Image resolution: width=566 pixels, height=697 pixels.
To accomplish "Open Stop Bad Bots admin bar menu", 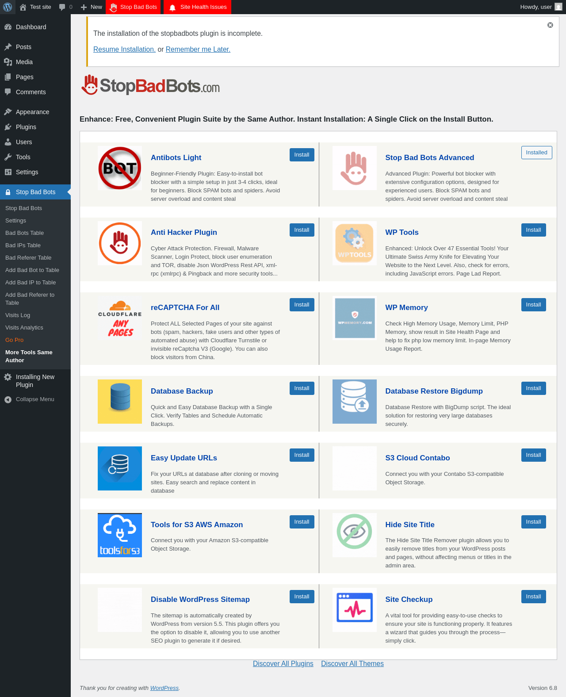I will [x=134, y=7].
